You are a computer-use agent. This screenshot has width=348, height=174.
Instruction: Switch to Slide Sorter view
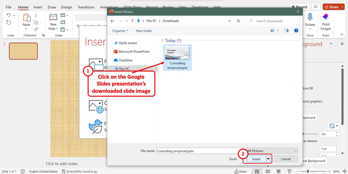tap(268, 171)
